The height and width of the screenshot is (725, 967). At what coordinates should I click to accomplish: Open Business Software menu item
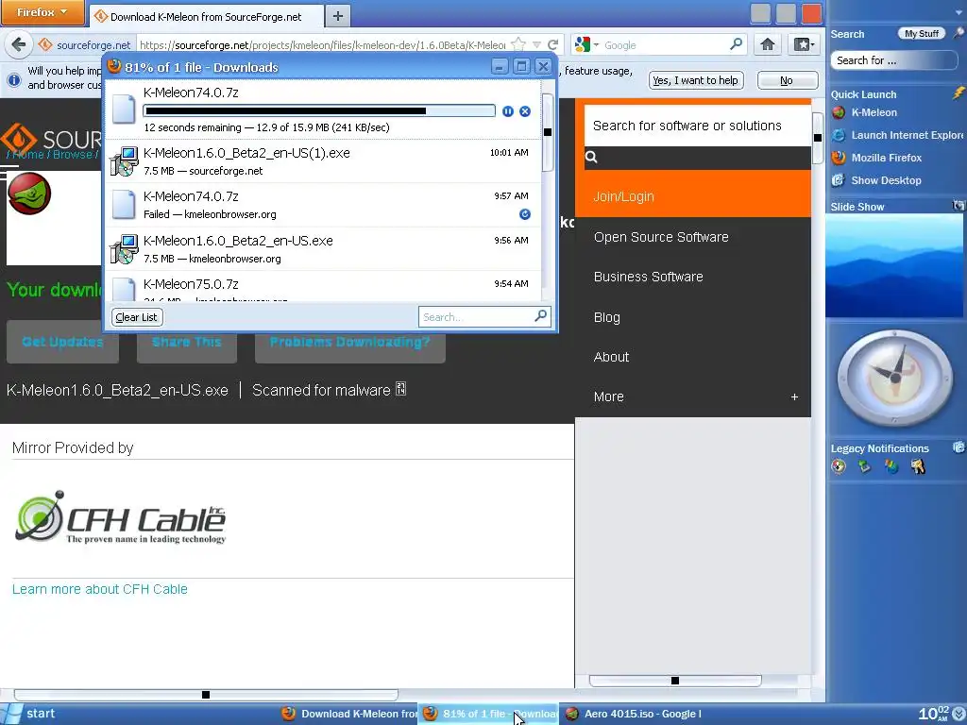point(648,277)
